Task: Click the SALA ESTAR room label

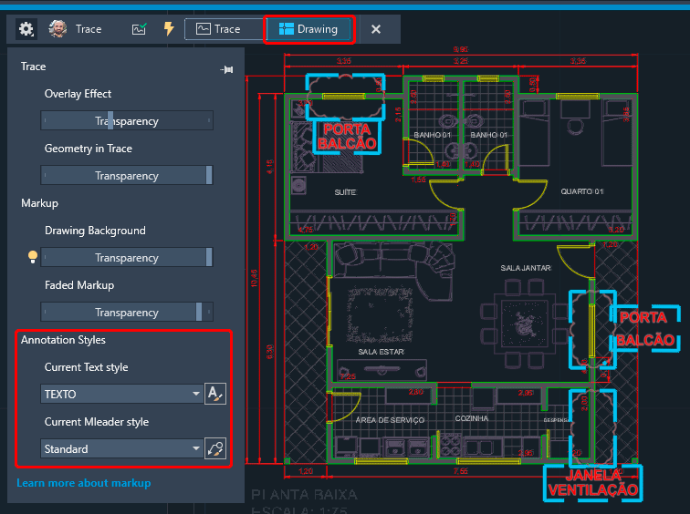Action: pyautogui.click(x=382, y=352)
